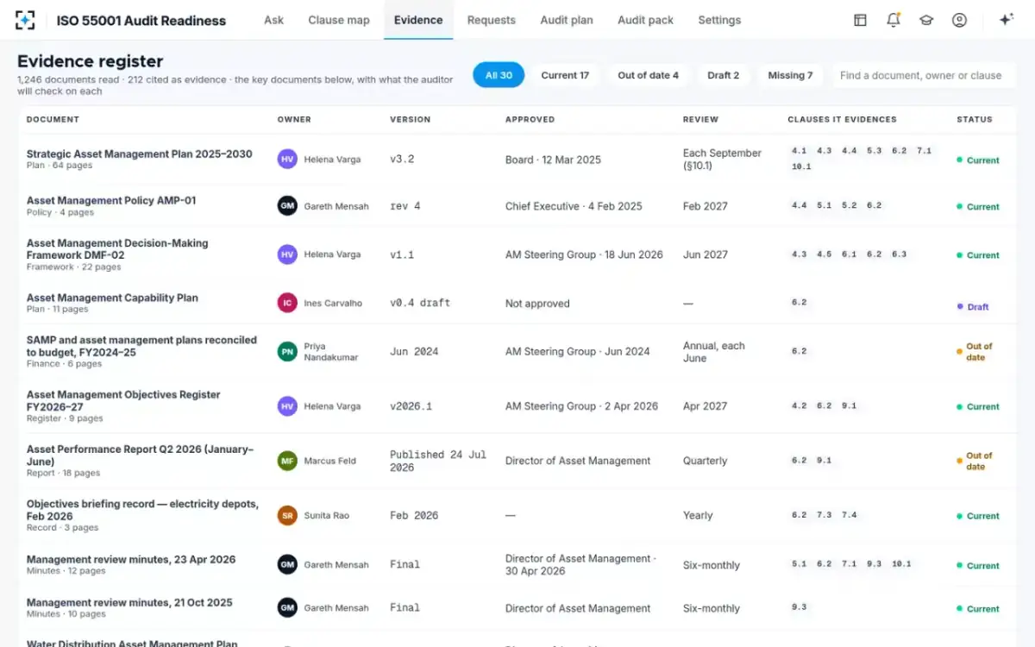Click the Status column header
The height and width of the screenshot is (647, 1035).
[x=975, y=119]
